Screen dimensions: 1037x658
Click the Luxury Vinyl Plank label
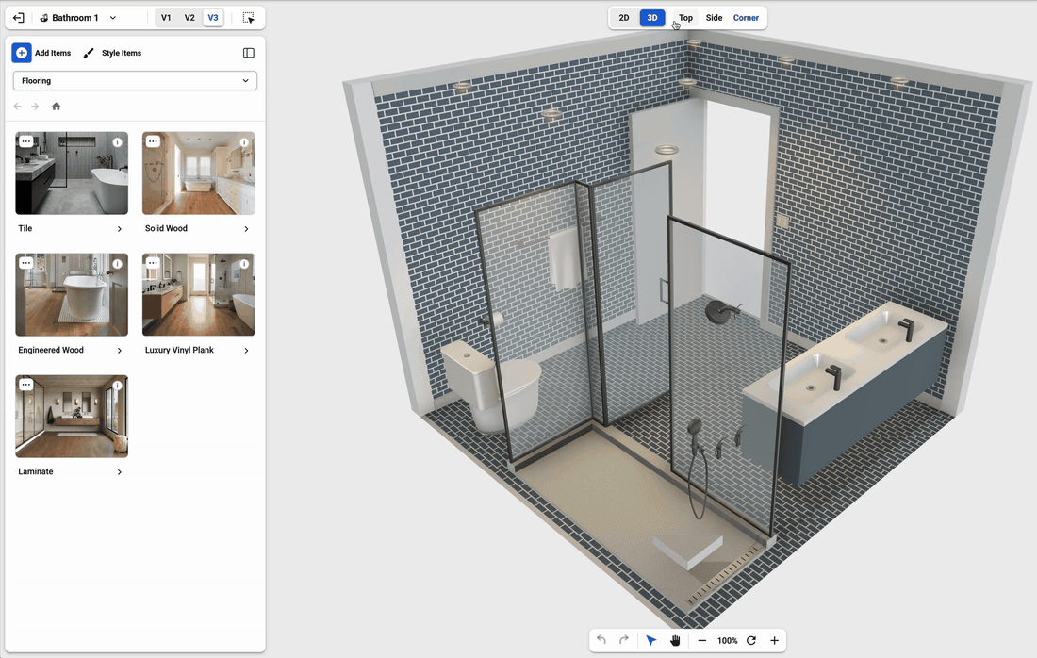[179, 351]
